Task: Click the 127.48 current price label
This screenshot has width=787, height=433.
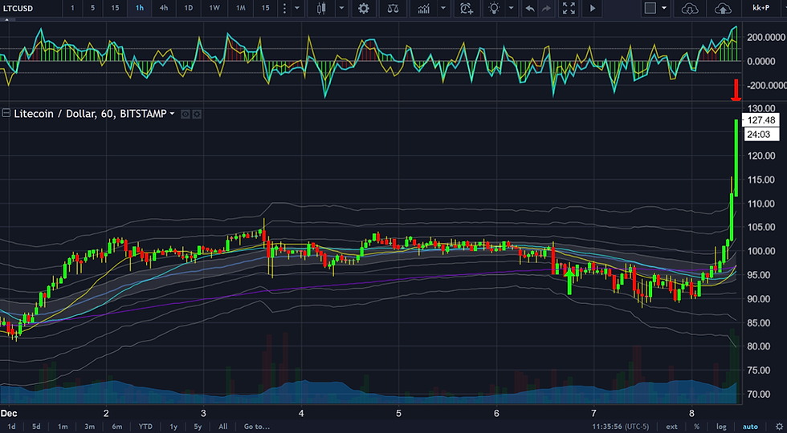Action: coord(761,120)
